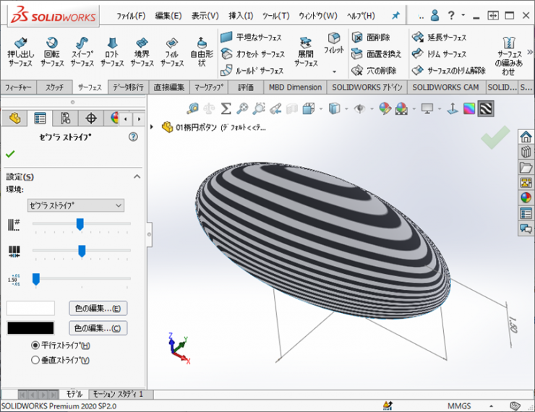Switch to the 評価 ribbon tab
The height and width of the screenshot is (412, 535).
pyautogui.click(x=246, y=87)
